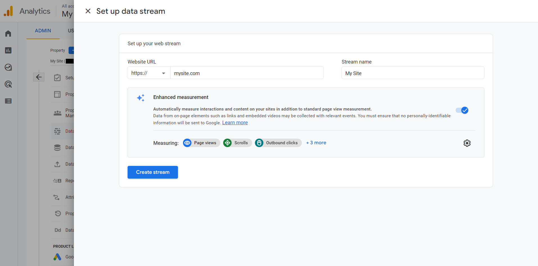Open the Explore icon in sidebar
The height and width of the screenshot is (266, 538).
(x=8, y=67)
